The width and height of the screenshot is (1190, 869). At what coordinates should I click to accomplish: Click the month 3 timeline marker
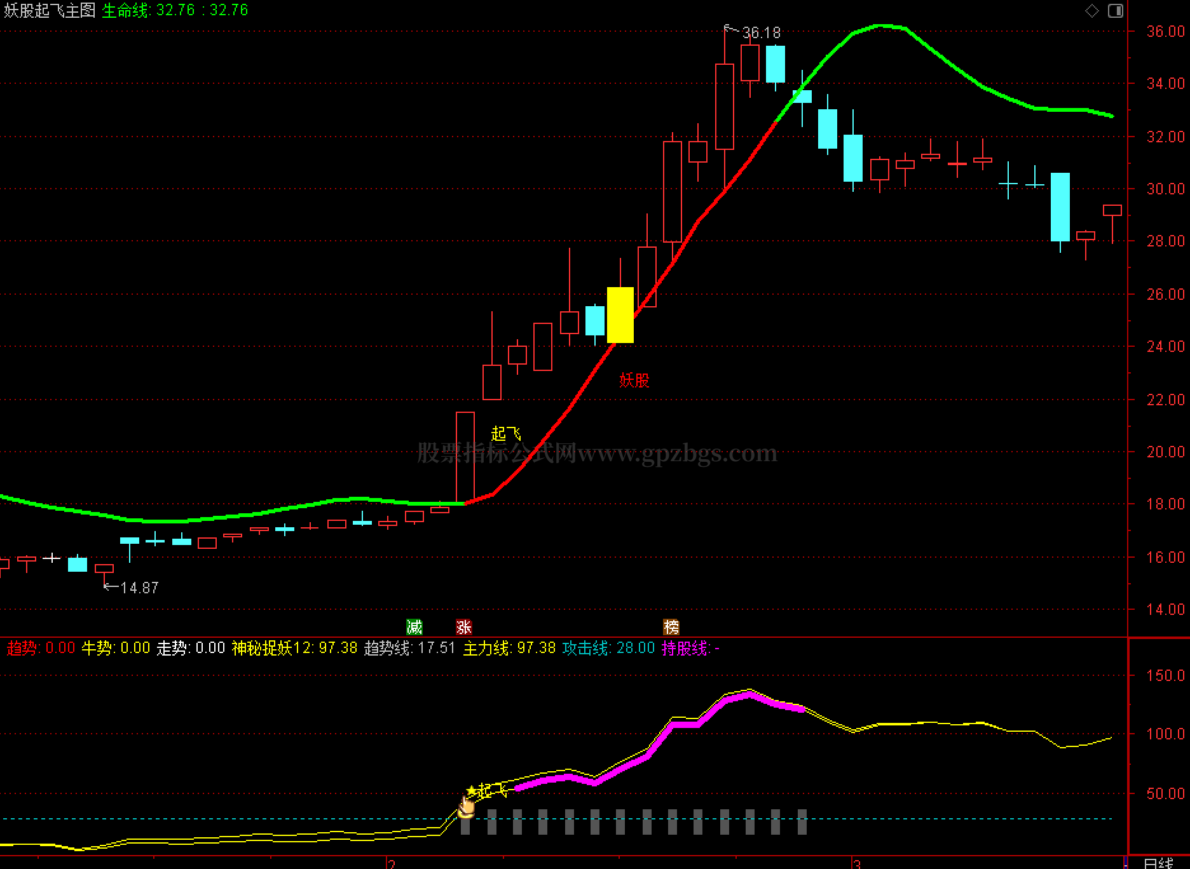click(x=857, y=864)
